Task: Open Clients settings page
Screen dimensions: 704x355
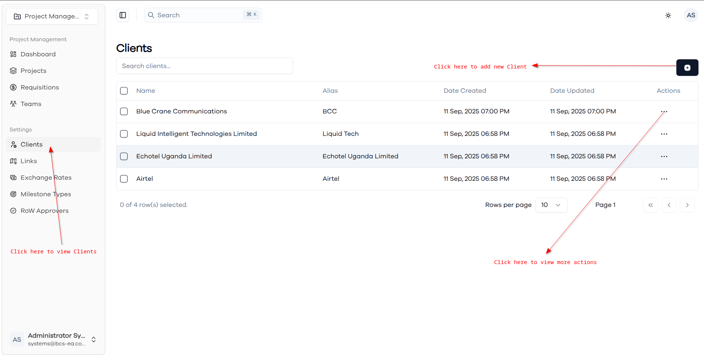Action: [53, 144]
